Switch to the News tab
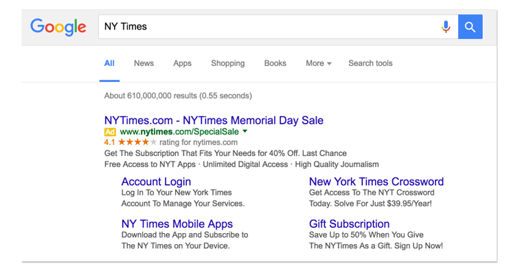This screenshot has height=271, width=518. [144, 63]
